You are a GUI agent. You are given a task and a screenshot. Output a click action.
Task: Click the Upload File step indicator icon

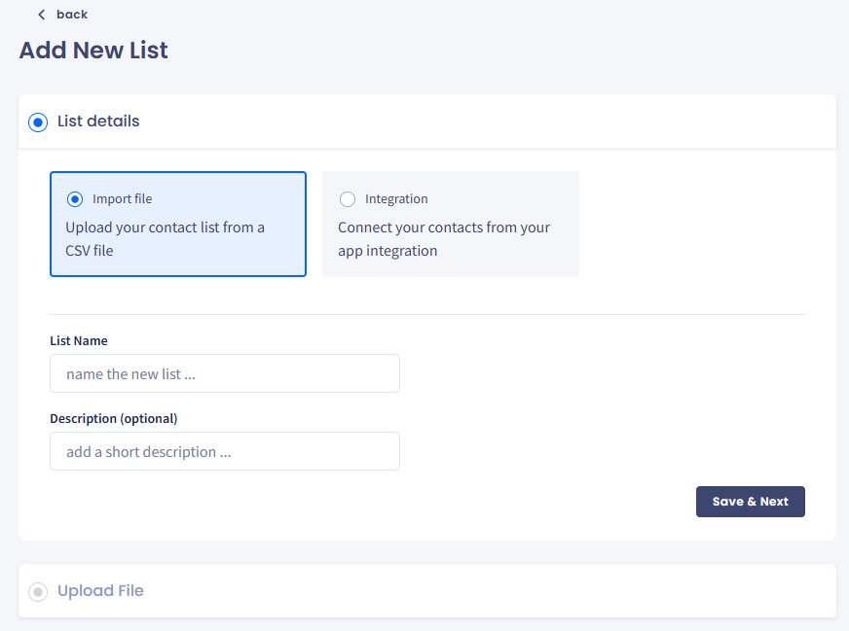pyautogui.click(x=38, y=592)
